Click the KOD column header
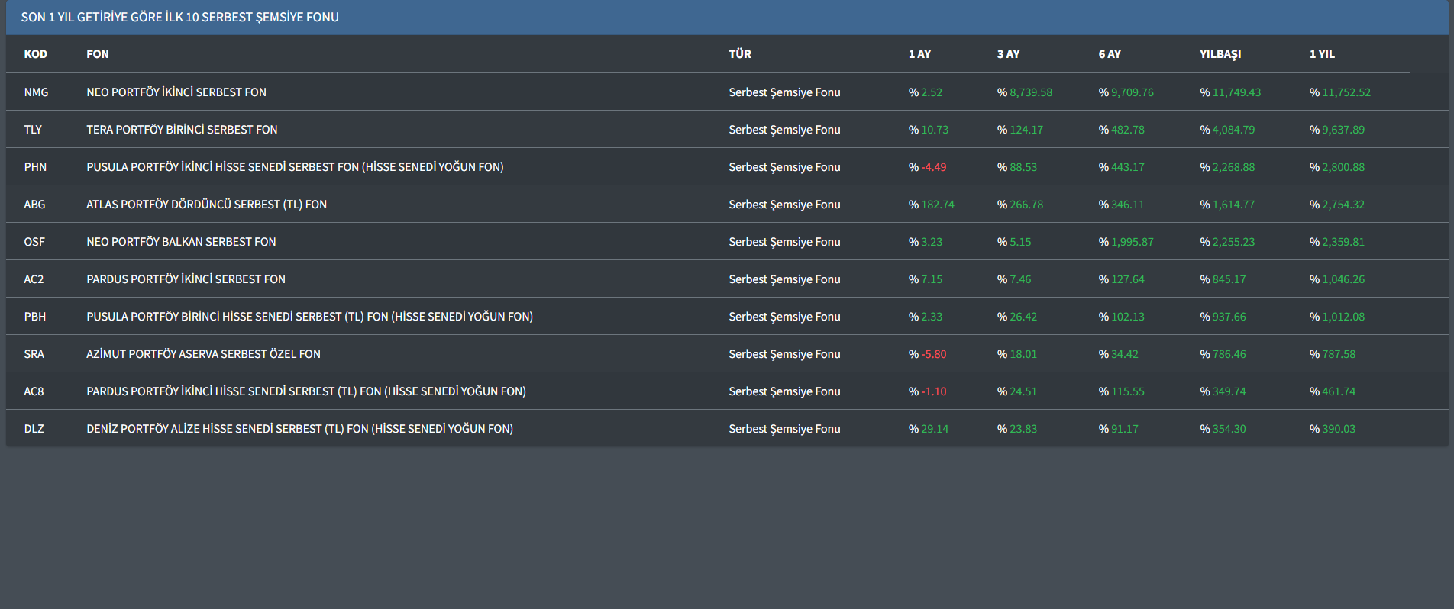This screenshot has height=609, width=1454. click(x=35, y=54)
